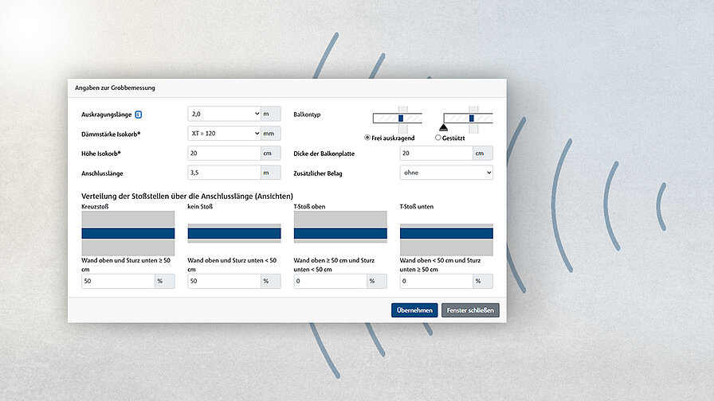Select the Gestützt radio button
This screenshot has height=401, width=714.
[x=437, y=138]
